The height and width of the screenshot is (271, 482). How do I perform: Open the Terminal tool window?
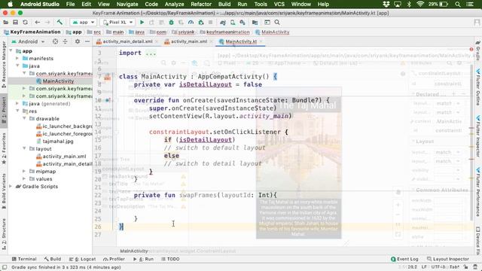pos(24,259)
